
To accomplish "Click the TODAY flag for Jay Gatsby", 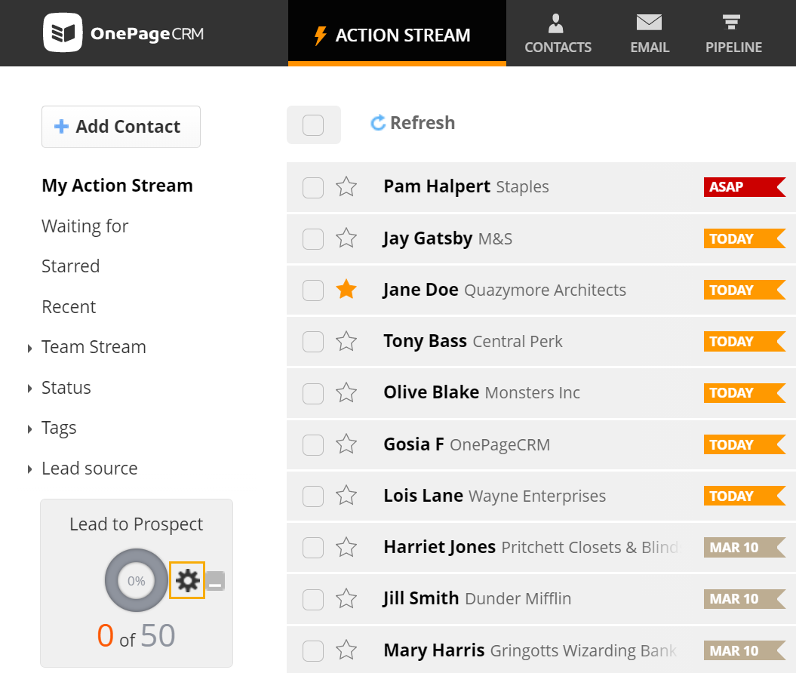I will 745,238.
